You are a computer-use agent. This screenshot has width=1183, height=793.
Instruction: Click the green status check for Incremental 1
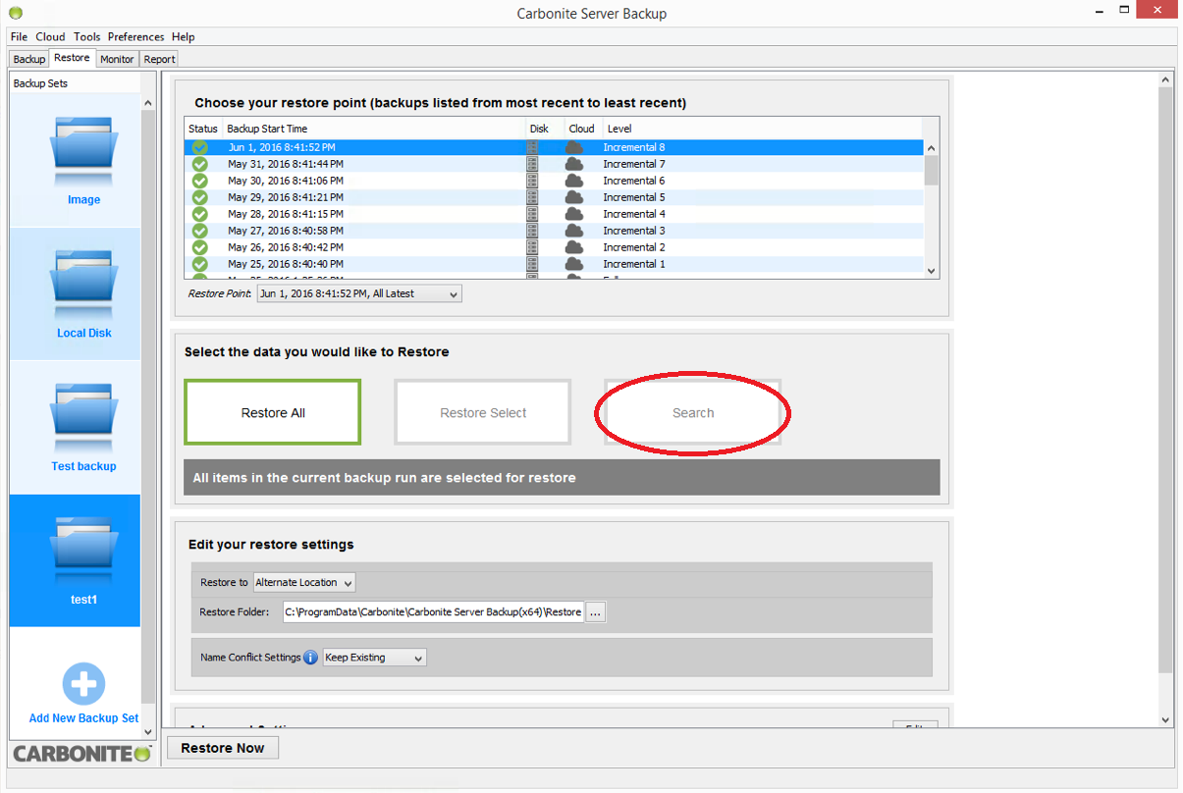pos(200,264)
